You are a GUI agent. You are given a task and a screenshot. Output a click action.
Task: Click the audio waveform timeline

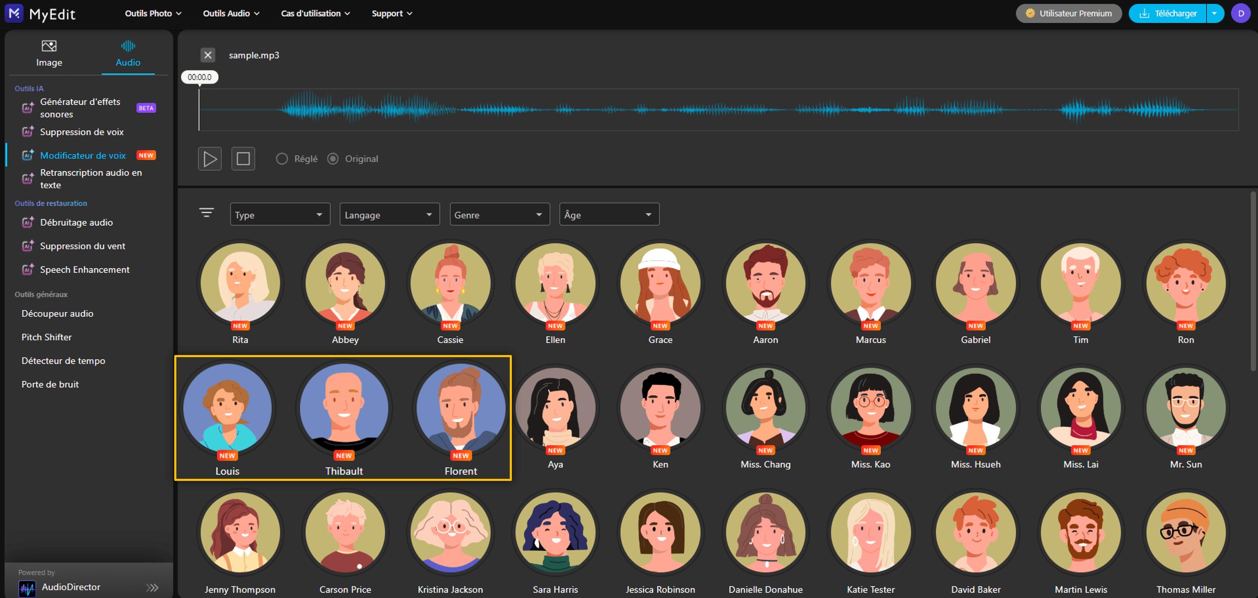pyautogui.click(x=718, y=110)
